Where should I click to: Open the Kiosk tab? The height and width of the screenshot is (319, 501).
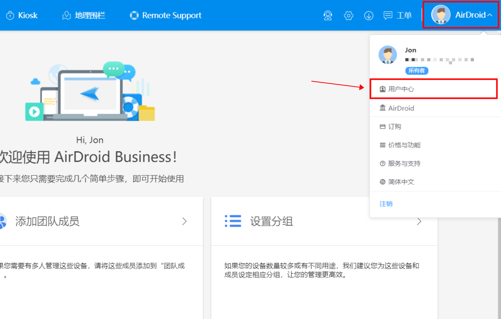[22, 16]
